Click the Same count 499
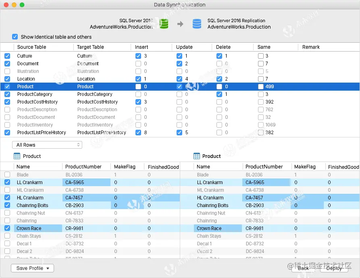The width and height of the screenshot is (360, 278). pyautogui.click(x=270, y=87)
